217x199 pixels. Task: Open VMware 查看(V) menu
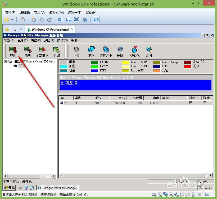(x=39, y=13)
